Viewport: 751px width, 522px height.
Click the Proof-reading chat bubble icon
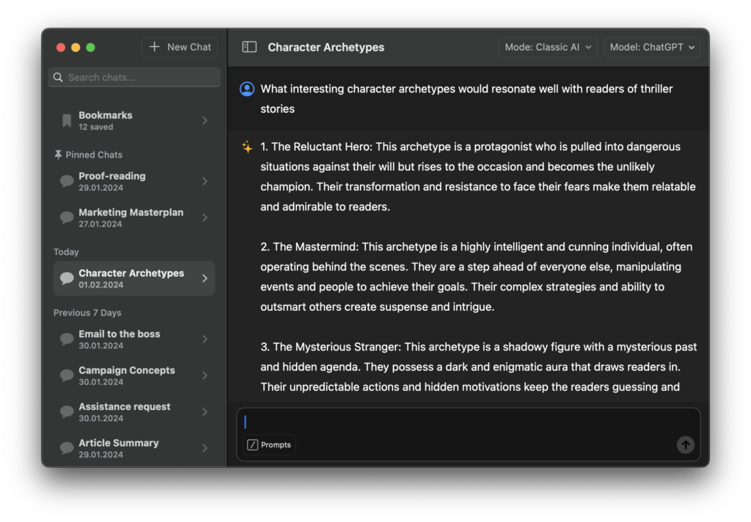(67, 181)
